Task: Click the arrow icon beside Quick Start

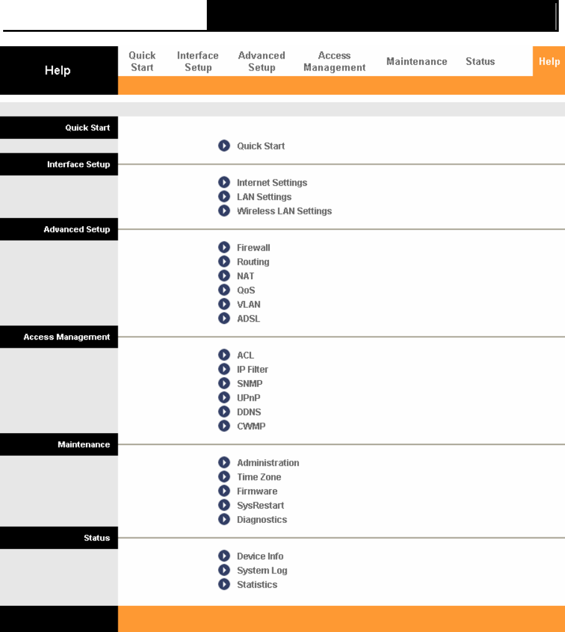Action: tap(224, 146)
